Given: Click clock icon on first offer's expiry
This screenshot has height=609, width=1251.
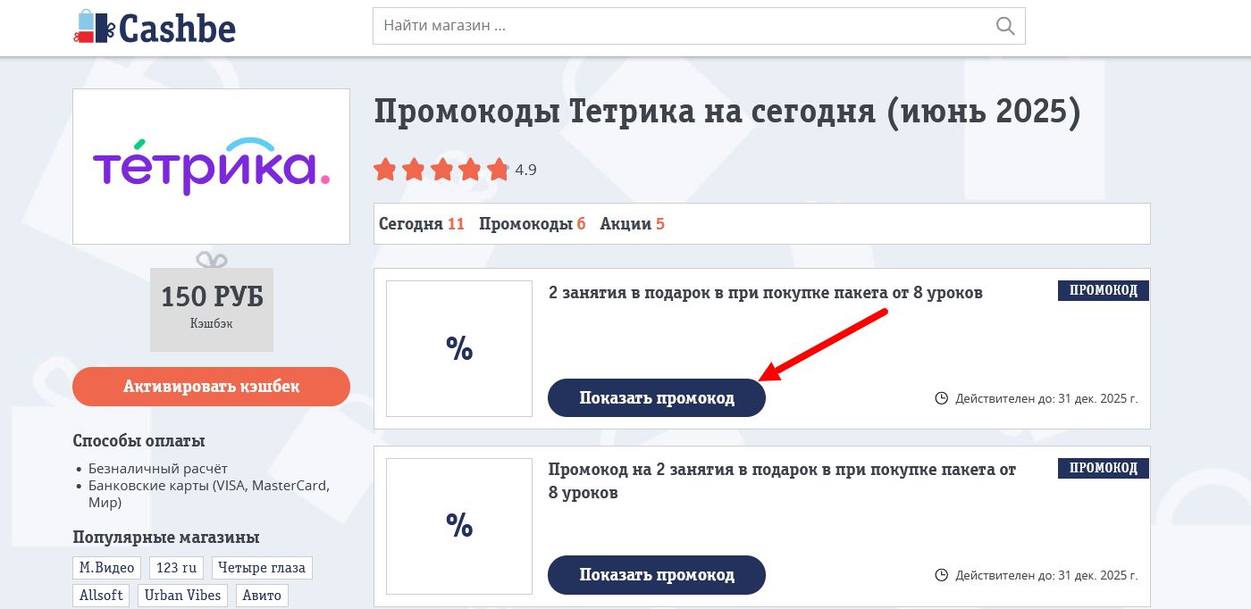Looking at the screenshot, I should point(941,398).
